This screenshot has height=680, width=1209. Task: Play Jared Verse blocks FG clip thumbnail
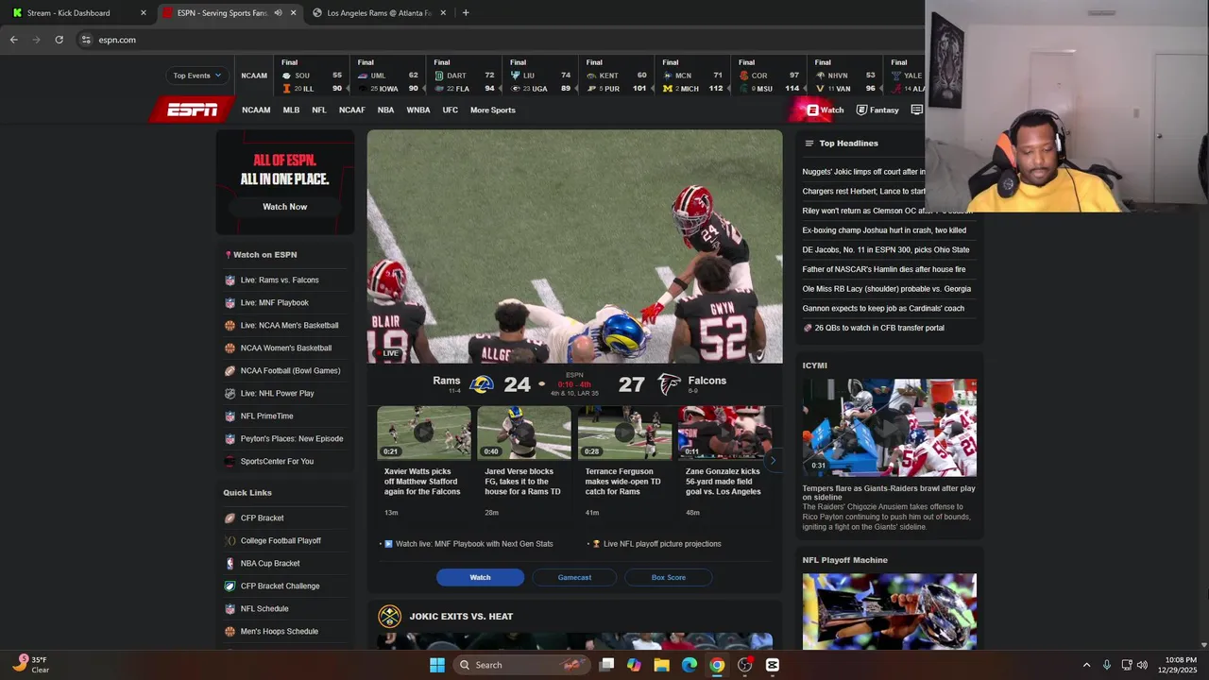[524, 433]
